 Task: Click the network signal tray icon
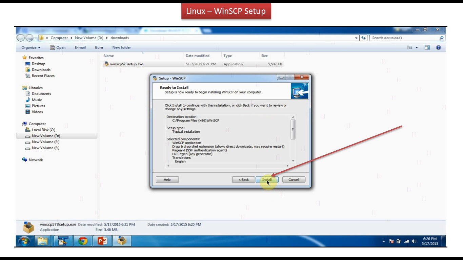pos(406,241)
